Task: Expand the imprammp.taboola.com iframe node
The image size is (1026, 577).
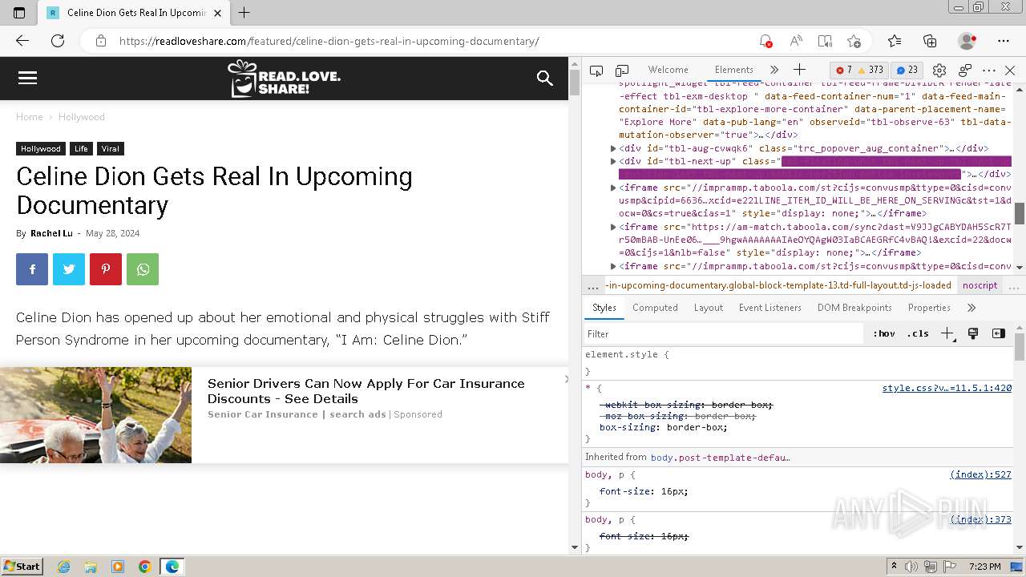Action: coord(613,188)
